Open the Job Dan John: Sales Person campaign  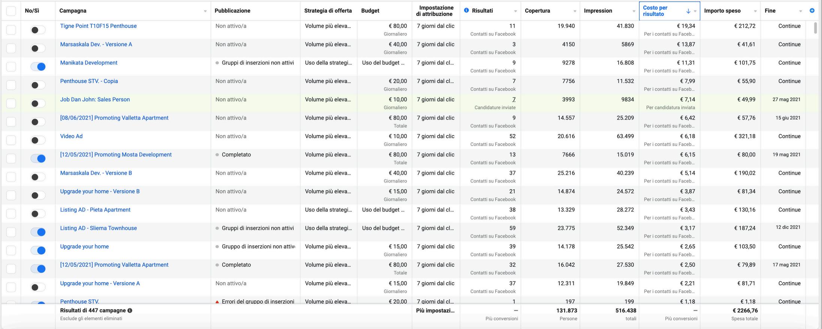pyautogui.click(x=95, y=100)
